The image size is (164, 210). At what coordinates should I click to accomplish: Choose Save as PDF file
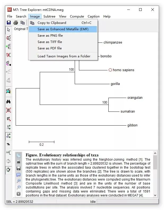63,48
